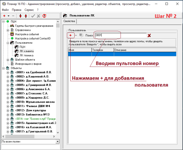The image size is (183, 150).
Task: Expand object <0010> Музыкальная школа
Action: (8, 102)
